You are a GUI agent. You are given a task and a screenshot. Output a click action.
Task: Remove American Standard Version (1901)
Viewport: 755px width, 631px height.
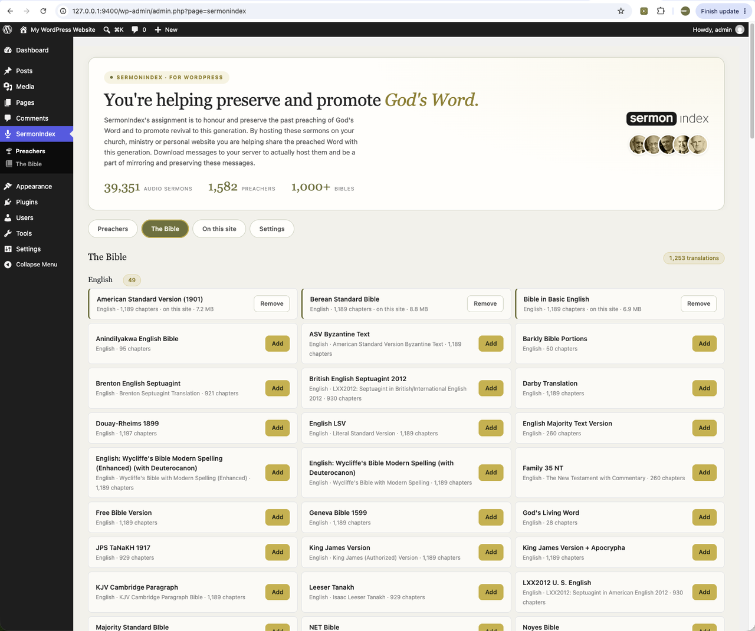[272, 303]
